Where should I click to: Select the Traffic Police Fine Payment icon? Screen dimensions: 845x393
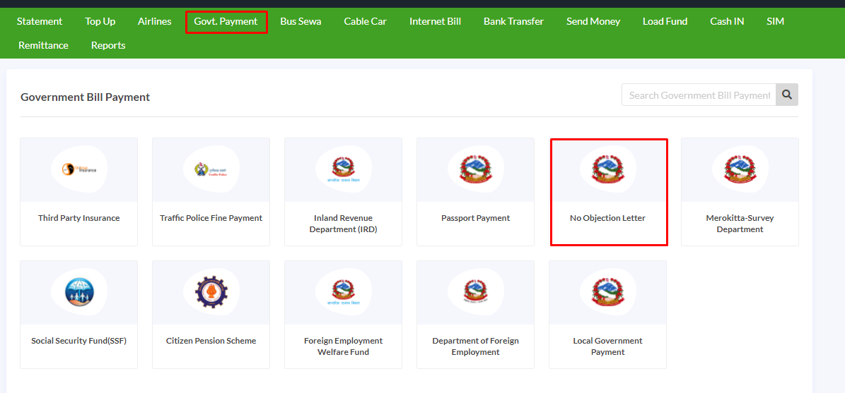pyautogui.click(x=211, y=170)
